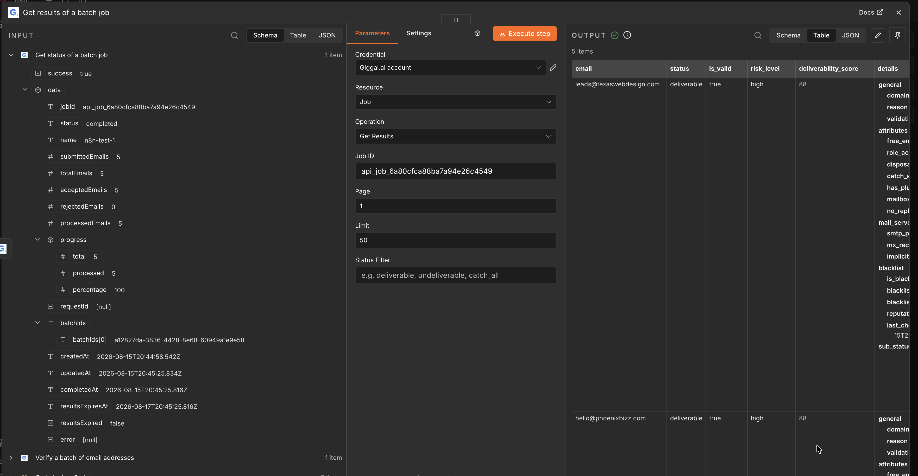
Task: Switch OUTPUT view to Table
Action: pos(821,35)
